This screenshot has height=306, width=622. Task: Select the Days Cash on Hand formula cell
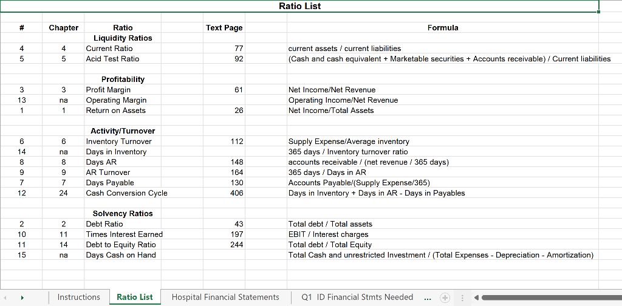[443, 255]
